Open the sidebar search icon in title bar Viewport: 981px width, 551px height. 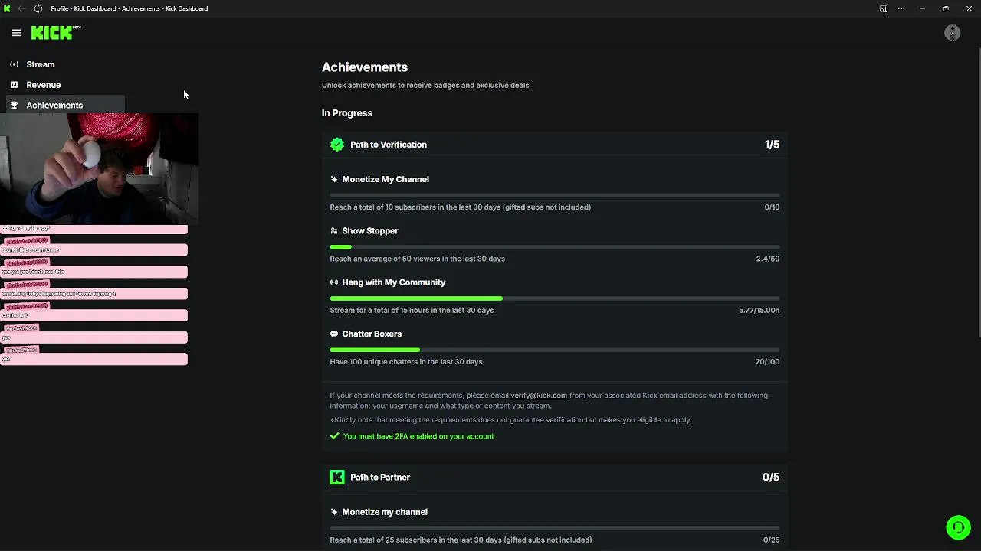click(x=884, y=8)
